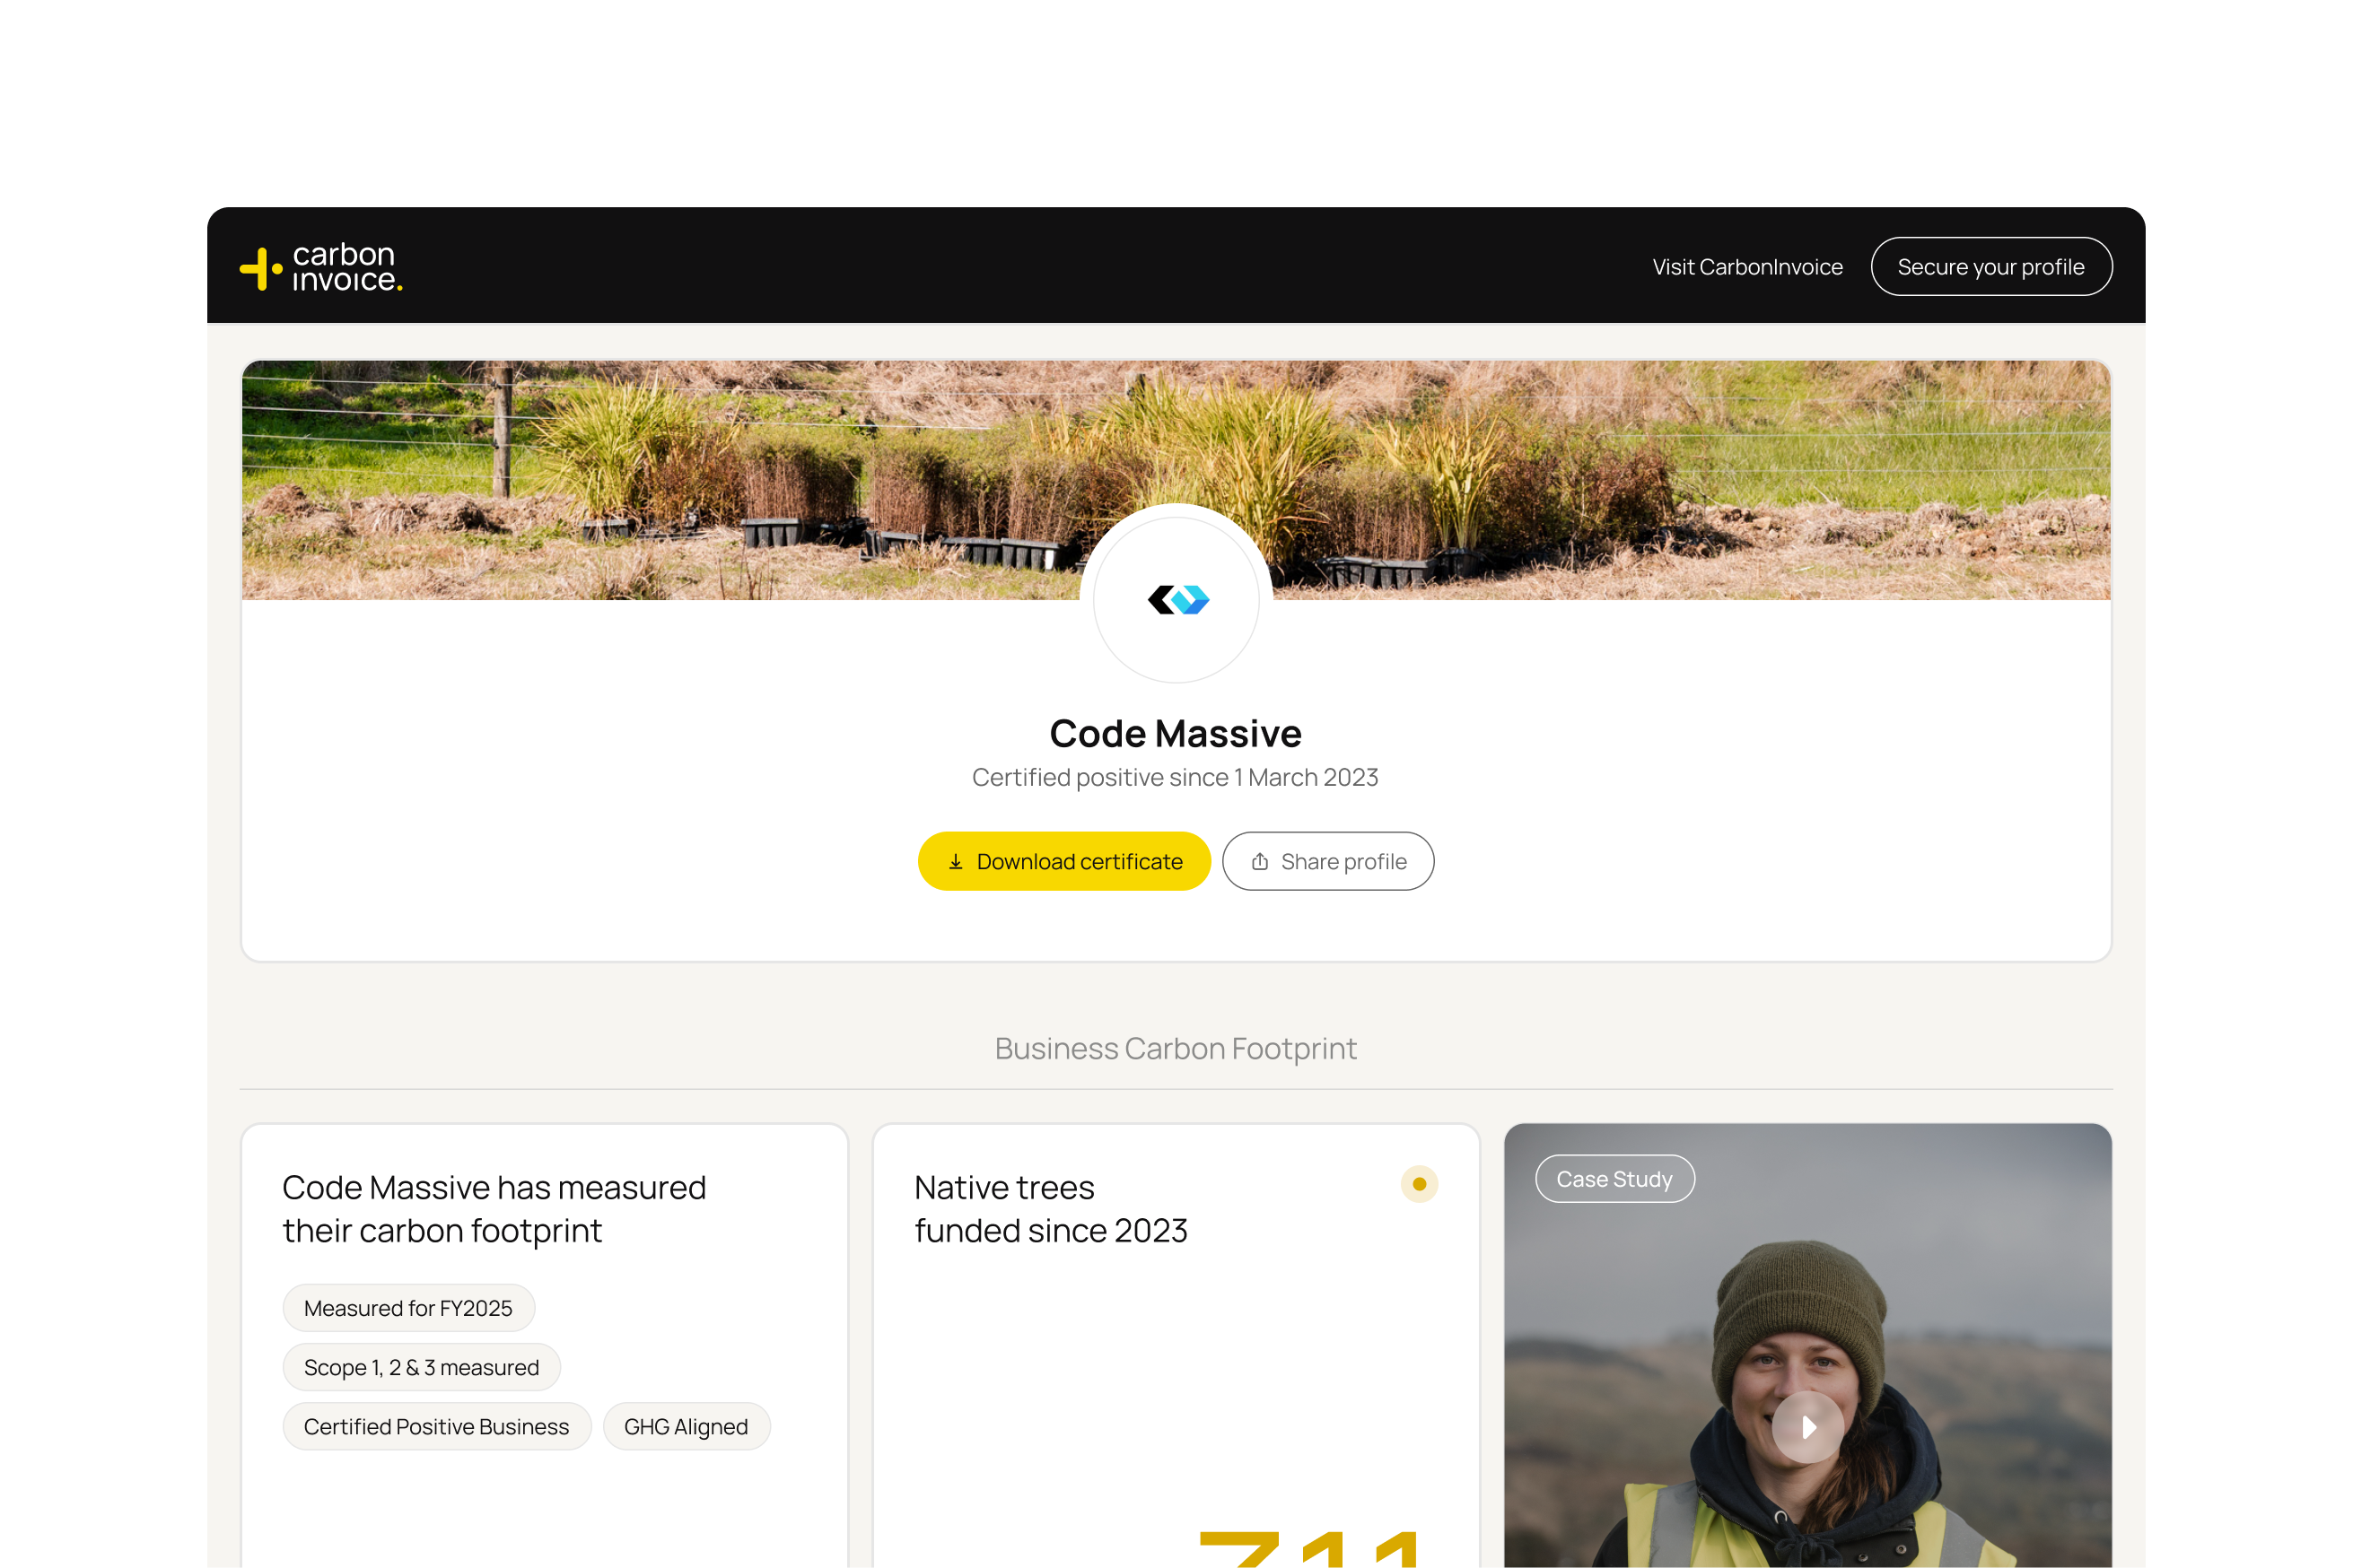Screen dimensions: 2353x1568
Task: Open the Visit CarbonInvoice link
Action: 1746,267
